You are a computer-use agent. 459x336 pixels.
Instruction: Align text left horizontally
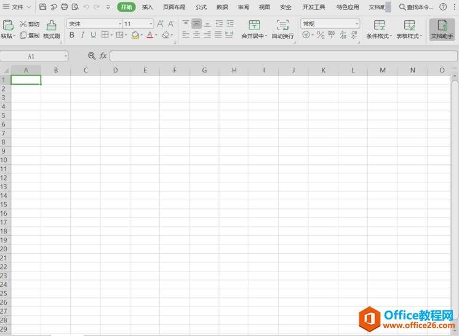pyautogui.click(x=186, y=35)
